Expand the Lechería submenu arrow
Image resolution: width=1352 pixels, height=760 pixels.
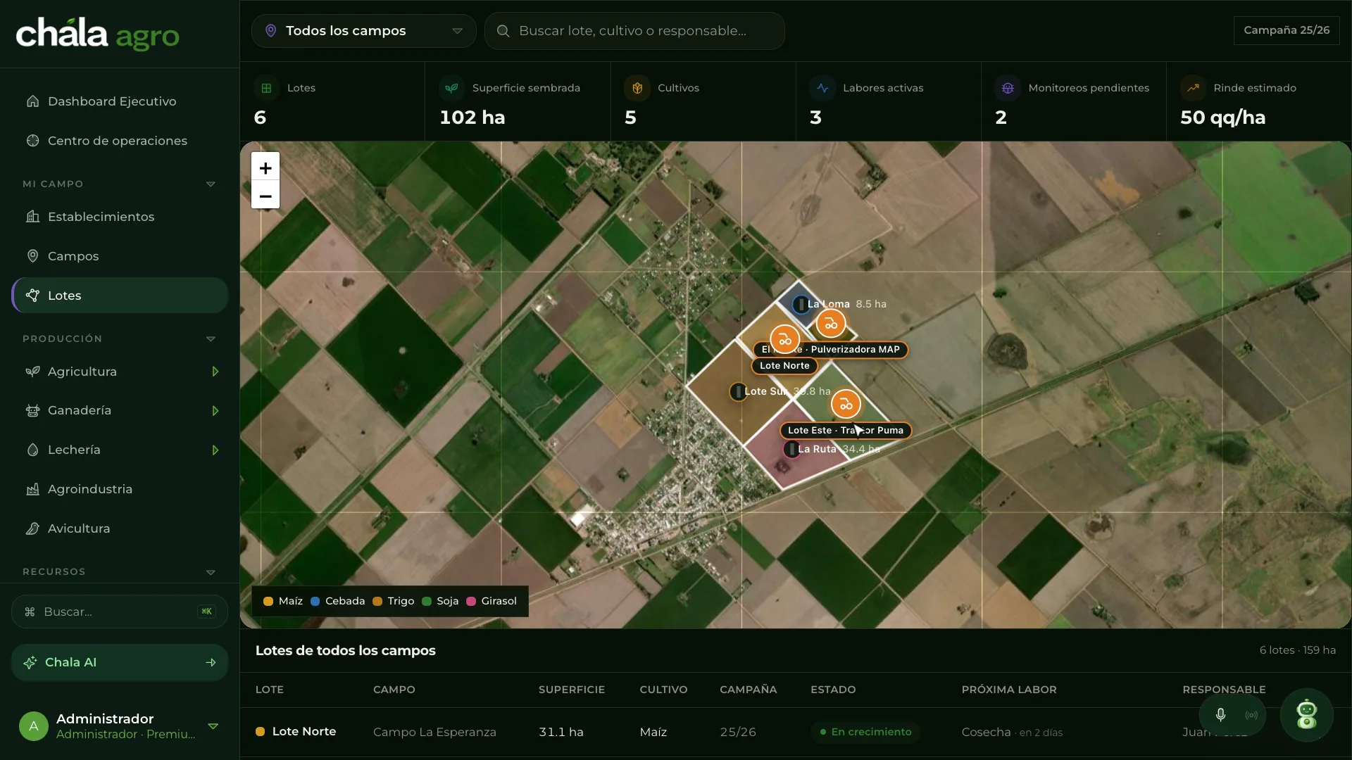pyautogui.click(x=215, y=450)
